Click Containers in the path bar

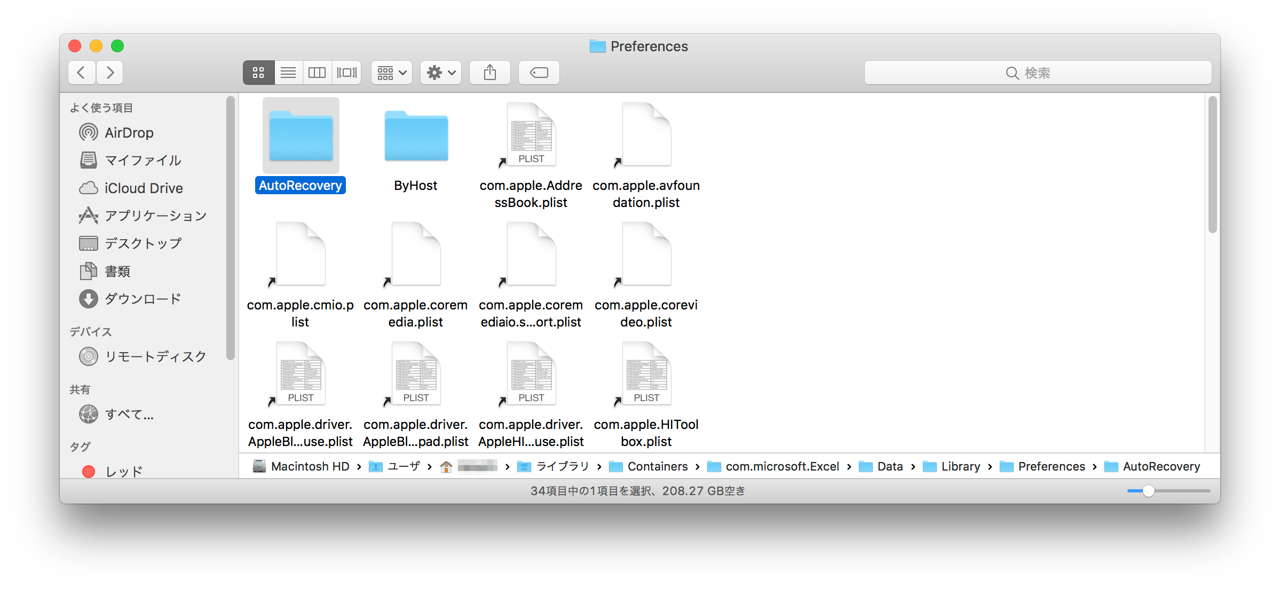[x=657, y=467]
